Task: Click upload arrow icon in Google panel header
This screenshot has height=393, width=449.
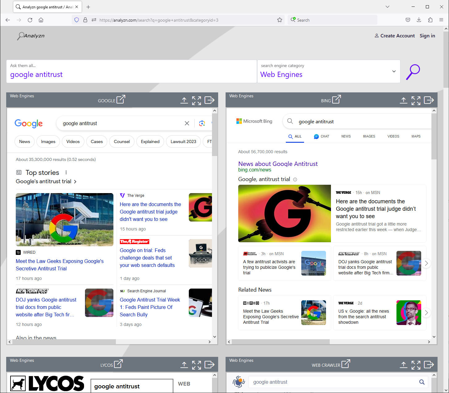Action: (184, 100)
